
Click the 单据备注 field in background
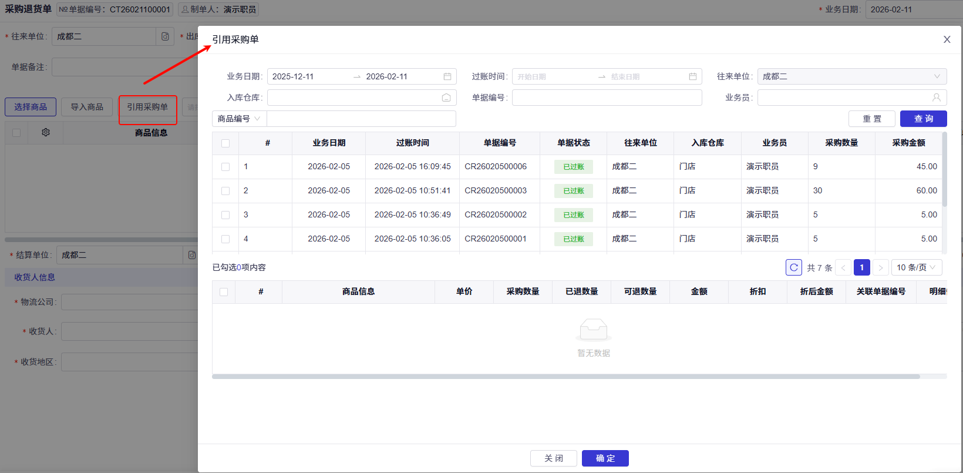(x=124, y=67)
